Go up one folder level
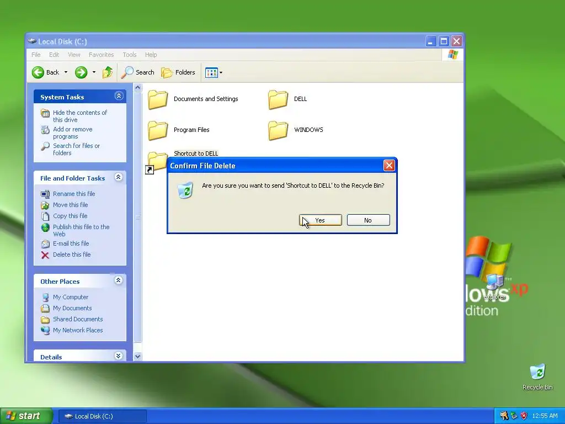The width and height of the screenshot is (565, 424). [x=107, y=72]
